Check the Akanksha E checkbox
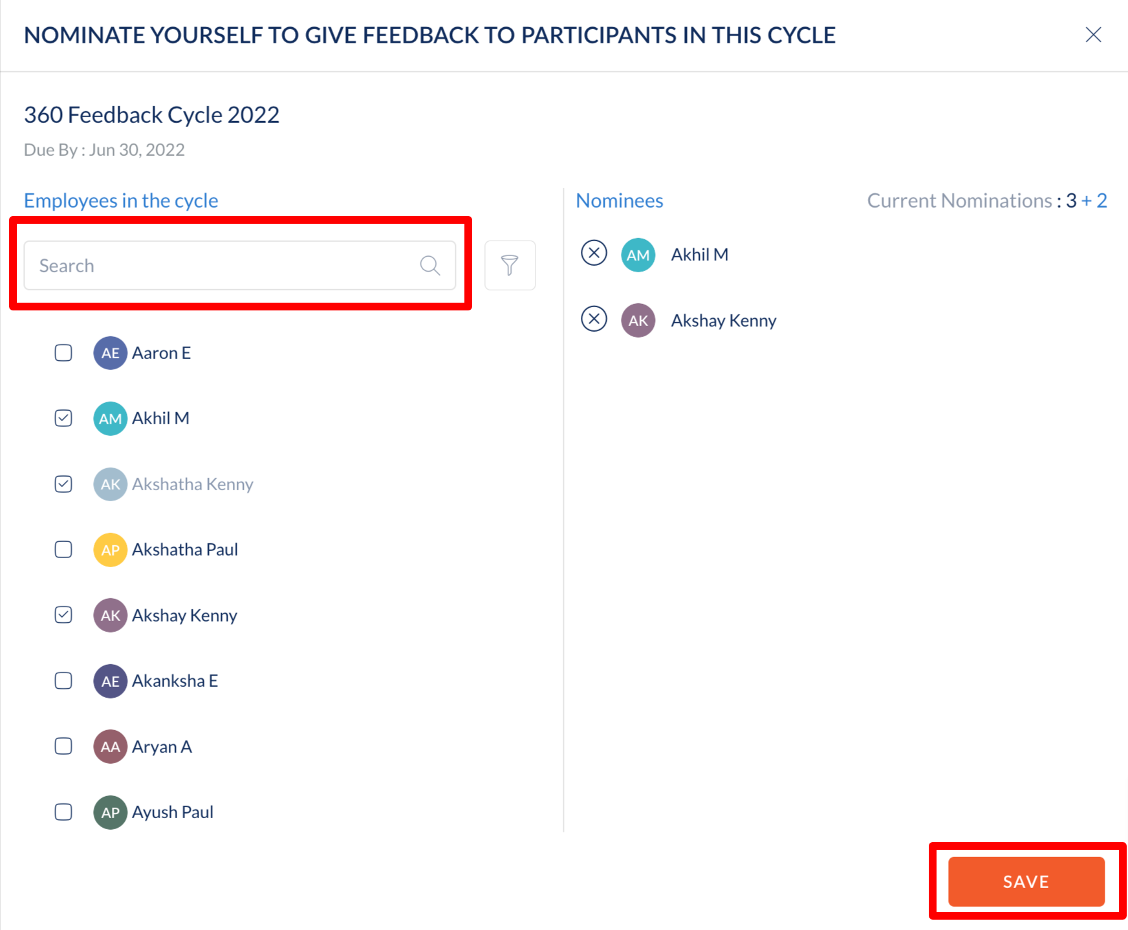Image resolution: width=1128 pixels, height=930 pixels. [63, 681]
